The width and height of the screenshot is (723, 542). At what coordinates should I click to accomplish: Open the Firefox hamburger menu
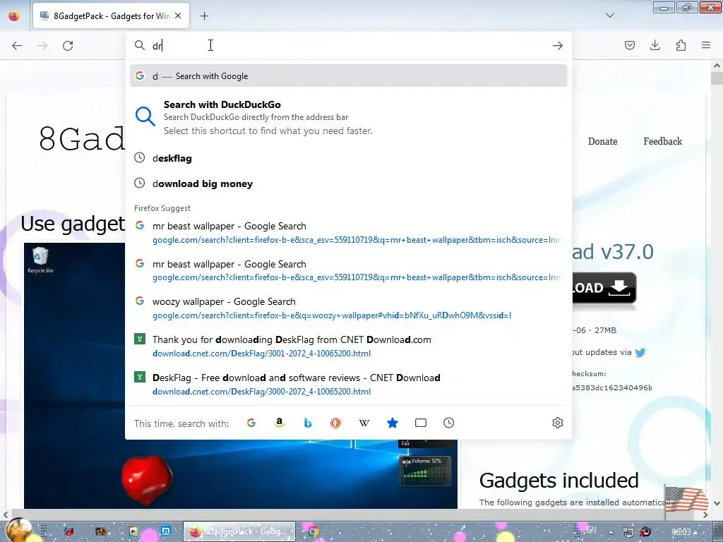706,45
